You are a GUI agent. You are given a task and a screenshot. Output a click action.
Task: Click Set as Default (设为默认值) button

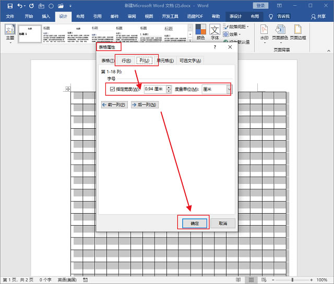236,42
